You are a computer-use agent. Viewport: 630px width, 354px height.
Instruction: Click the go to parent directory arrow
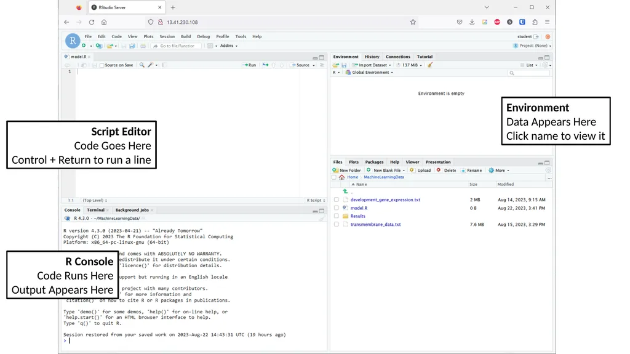pos(345,191)
